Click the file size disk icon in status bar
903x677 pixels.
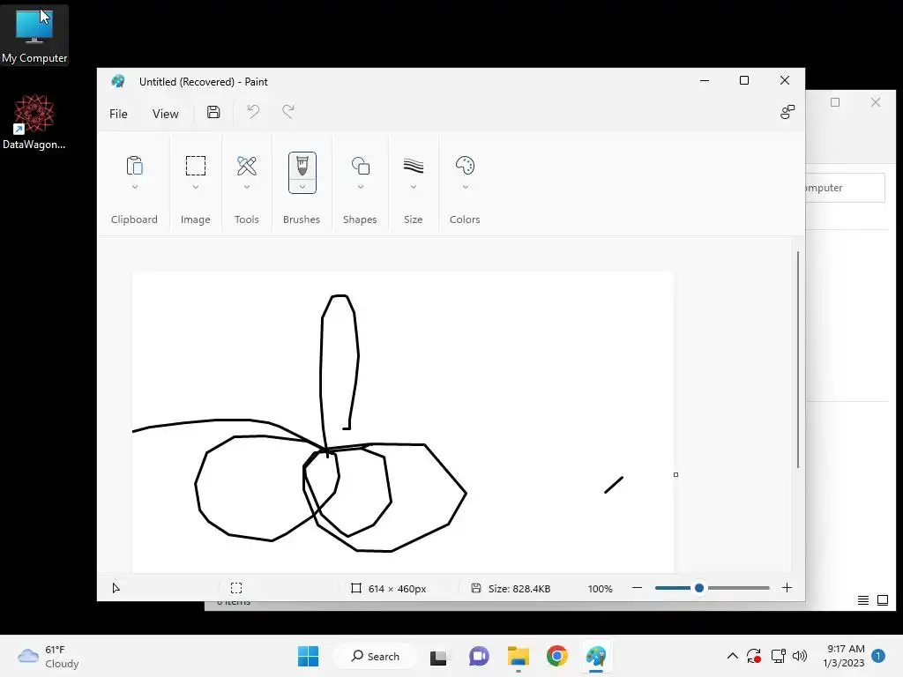pyautogui.click(x=475, y=588)
